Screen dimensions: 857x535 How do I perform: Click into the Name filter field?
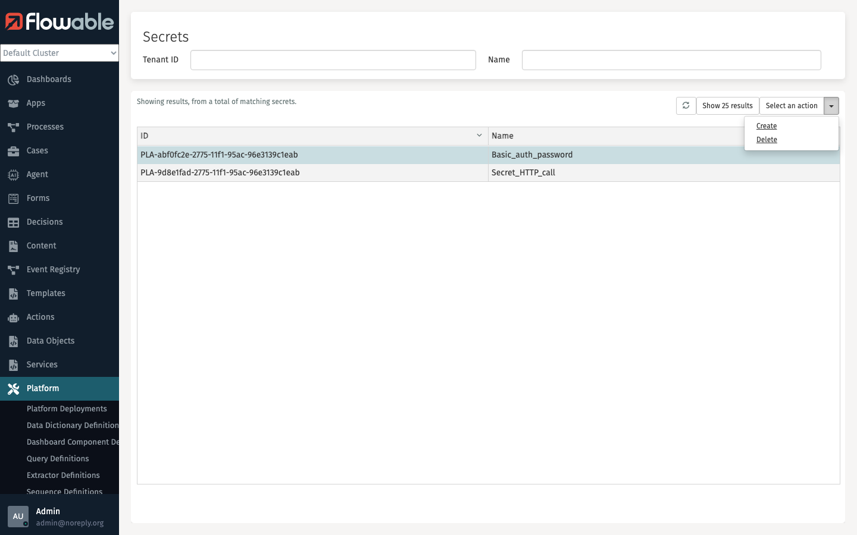coord(671,60)
